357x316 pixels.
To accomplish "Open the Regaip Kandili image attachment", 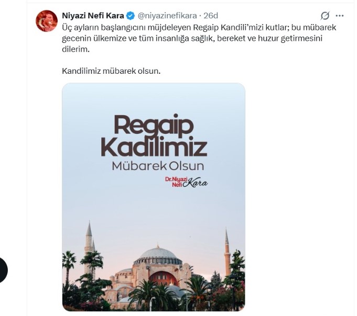I will pos(154,197).
